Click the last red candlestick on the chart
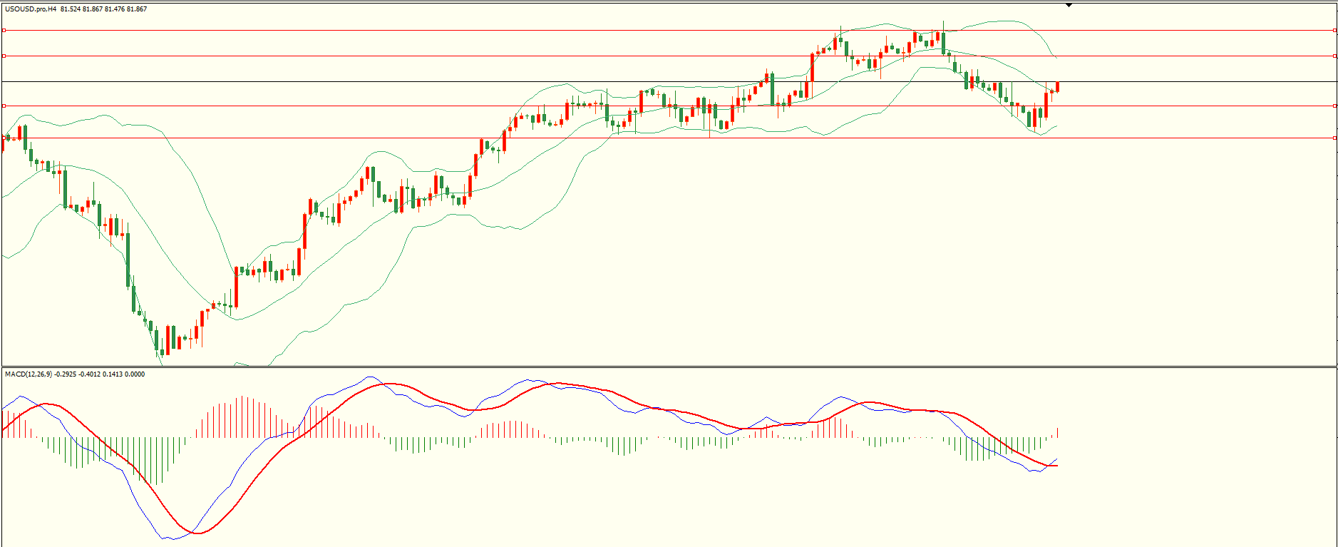The height and width of the screenshot is (547, 1338). point(1058,87)
